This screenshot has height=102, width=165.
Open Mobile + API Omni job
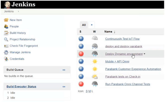point(117,62)
